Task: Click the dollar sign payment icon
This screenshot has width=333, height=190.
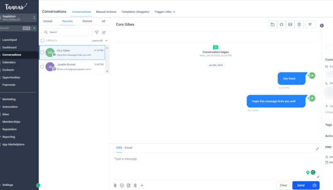Action: [135, 185]
